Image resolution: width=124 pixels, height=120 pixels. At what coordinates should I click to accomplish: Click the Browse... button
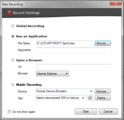103,43
